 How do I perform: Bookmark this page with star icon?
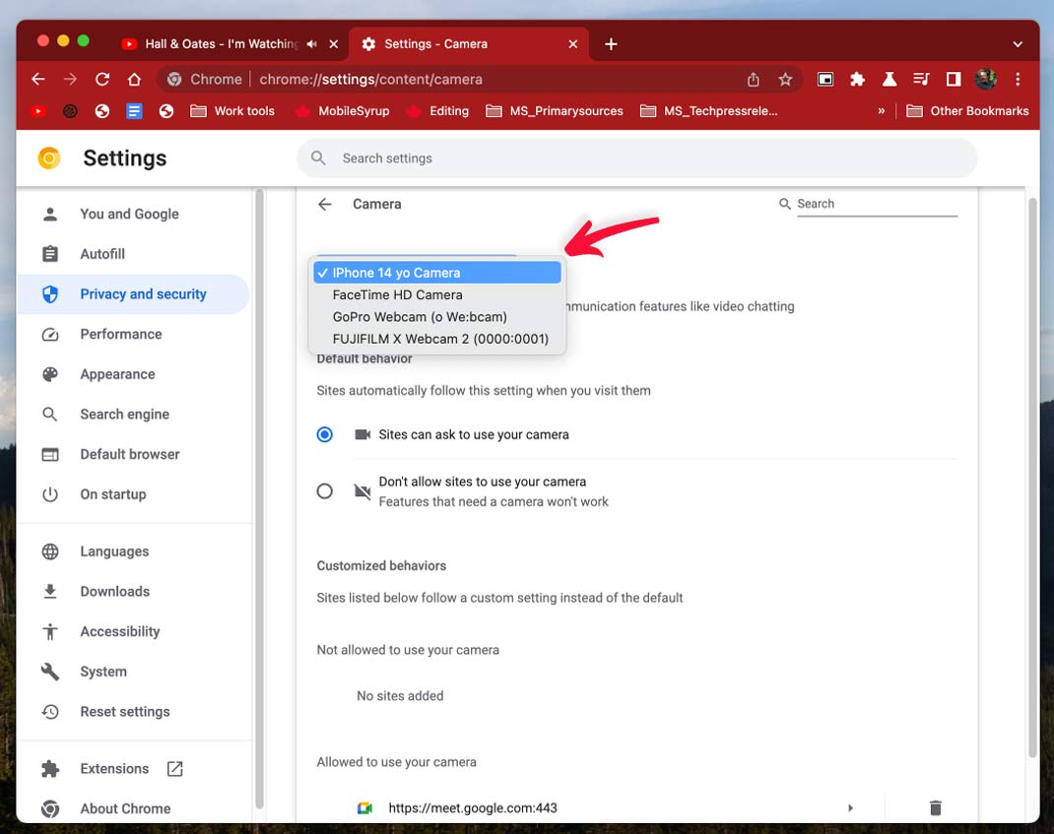coord(785,80)
